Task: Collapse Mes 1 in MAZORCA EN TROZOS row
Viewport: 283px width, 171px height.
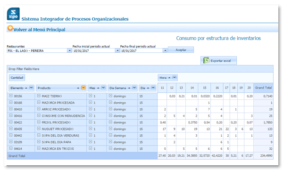Action: 91,148
